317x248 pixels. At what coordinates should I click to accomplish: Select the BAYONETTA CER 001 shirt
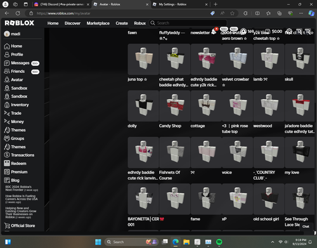coord(143,199)
